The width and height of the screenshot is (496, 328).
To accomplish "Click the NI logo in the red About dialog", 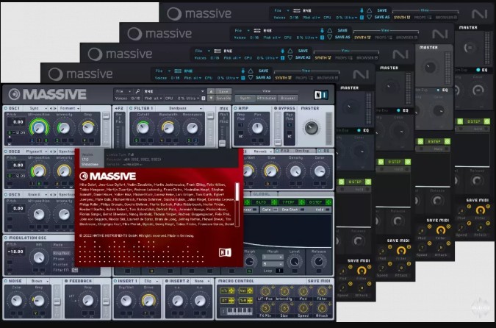I will (x=225, y=252).
